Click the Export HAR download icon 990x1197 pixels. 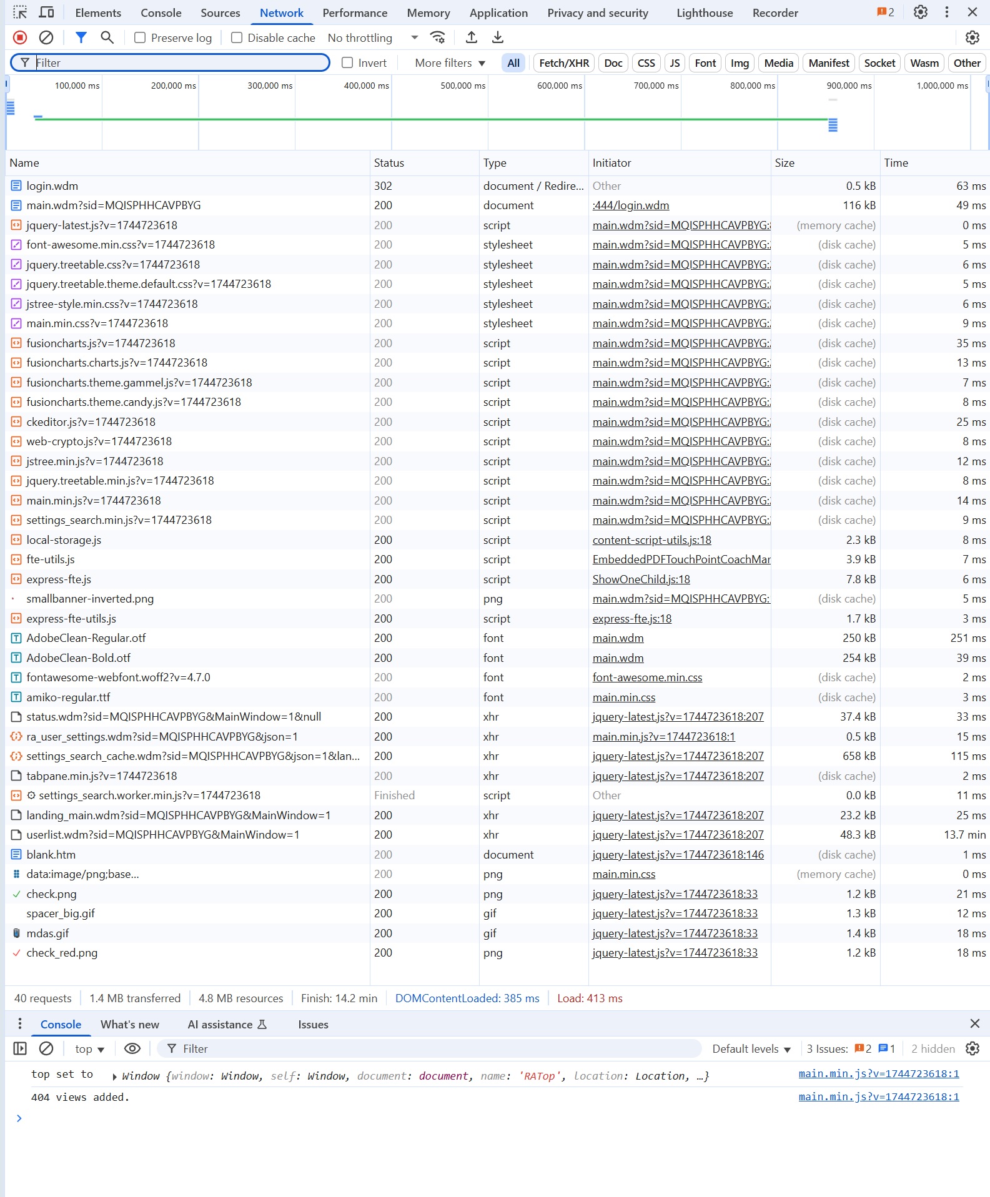(x=498, y=37)
